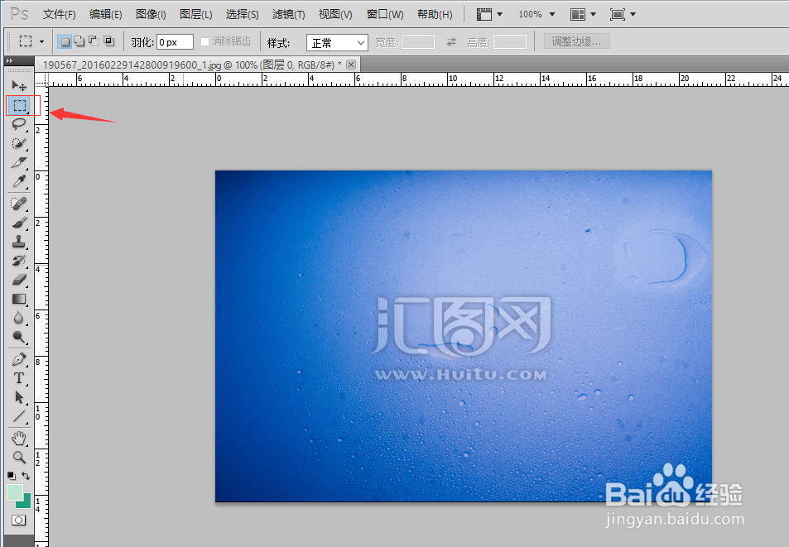The height and width of the screenshot is (547, 789).
Task: Reset default foreground and background colors
Action: pos(11,475)
